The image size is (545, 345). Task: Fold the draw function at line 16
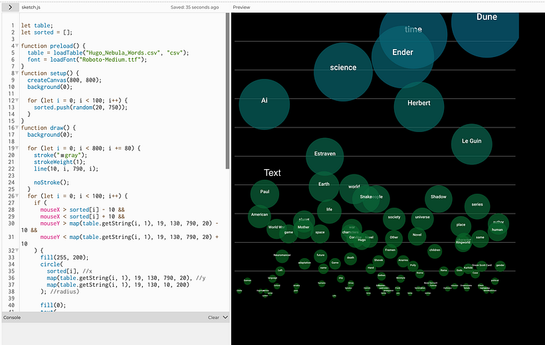17,128
